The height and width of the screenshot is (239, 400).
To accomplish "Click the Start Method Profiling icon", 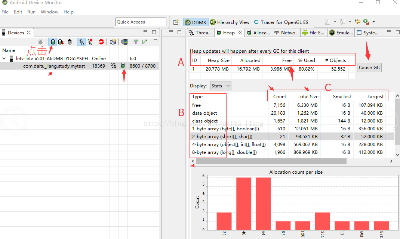I will (x=90, y=42).
